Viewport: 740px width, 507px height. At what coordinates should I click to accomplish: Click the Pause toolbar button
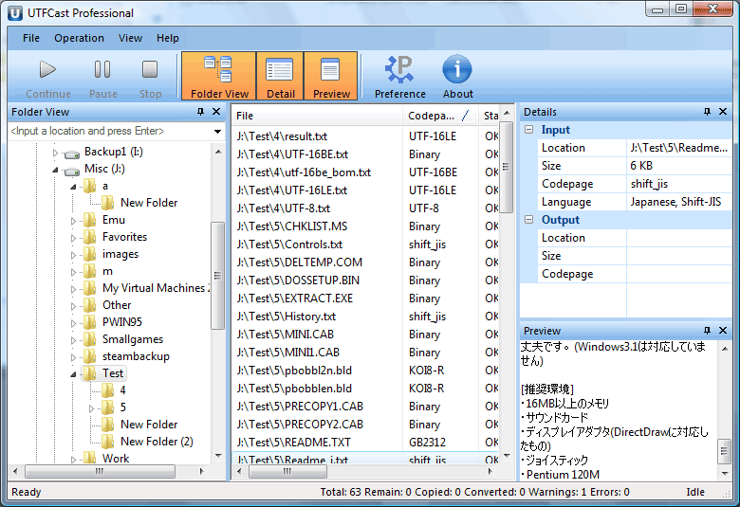102,77
